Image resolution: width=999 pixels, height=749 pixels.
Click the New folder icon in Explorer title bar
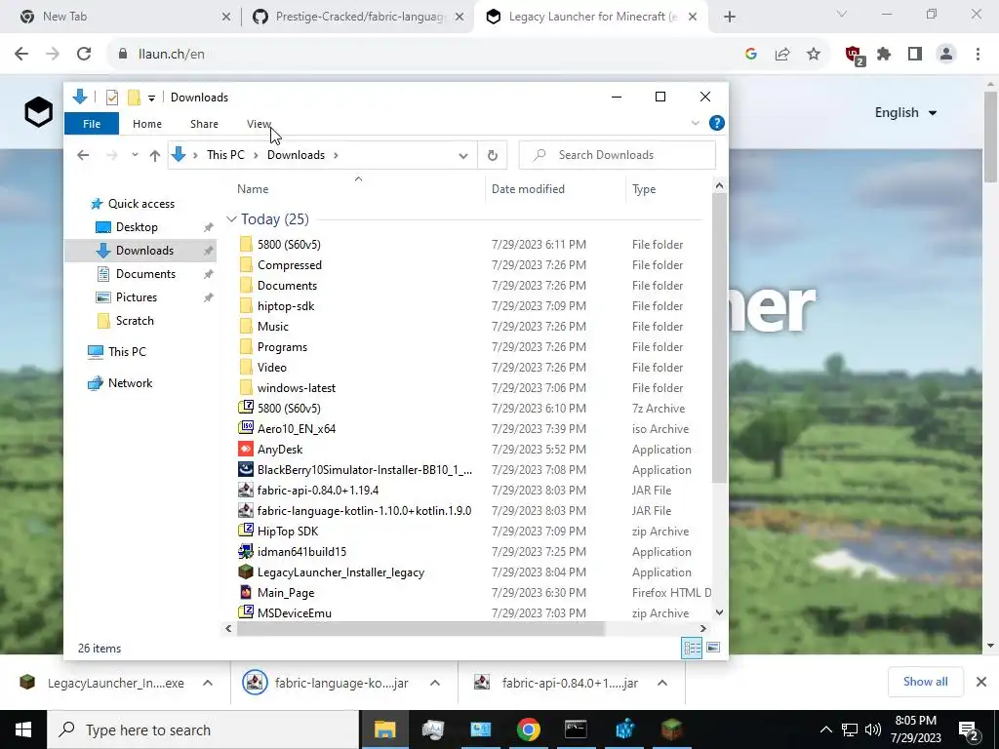point(134,98)
